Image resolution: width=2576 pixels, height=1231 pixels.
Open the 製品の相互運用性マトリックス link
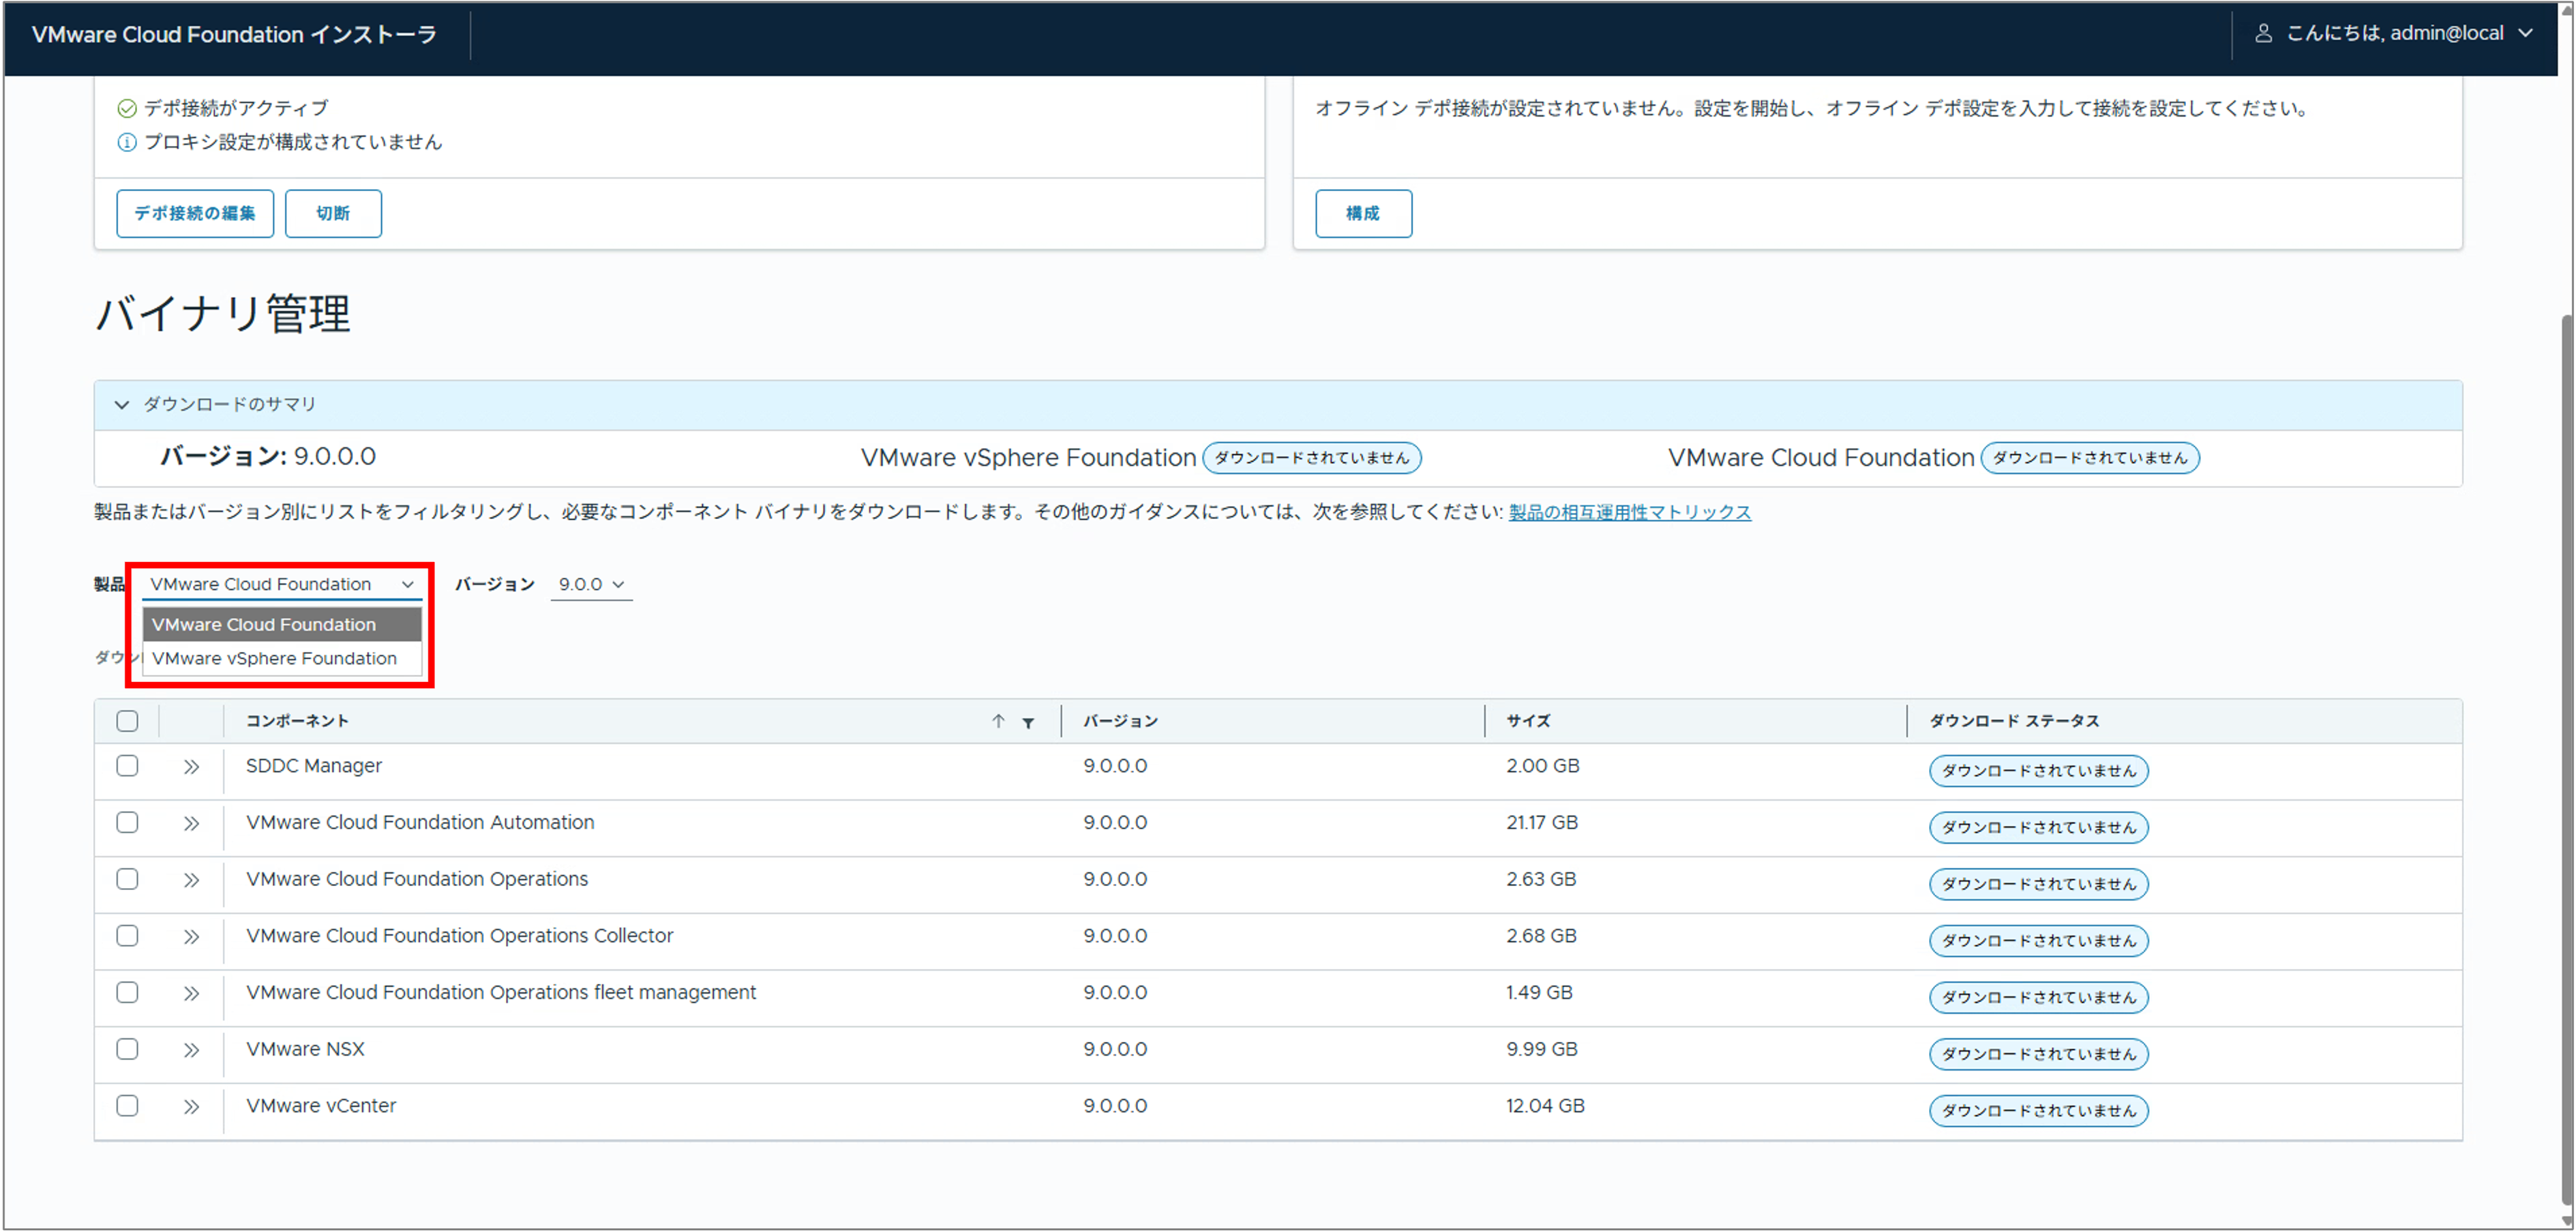(1630, 512)
